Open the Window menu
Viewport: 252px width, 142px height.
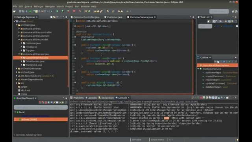85,6
